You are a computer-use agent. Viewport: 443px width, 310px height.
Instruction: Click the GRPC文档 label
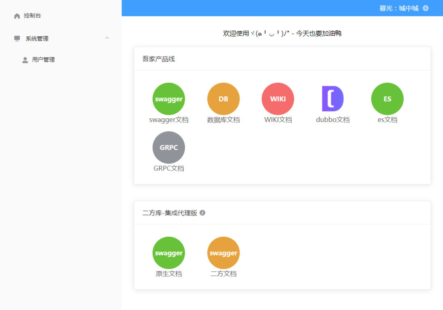pos(169,168)
